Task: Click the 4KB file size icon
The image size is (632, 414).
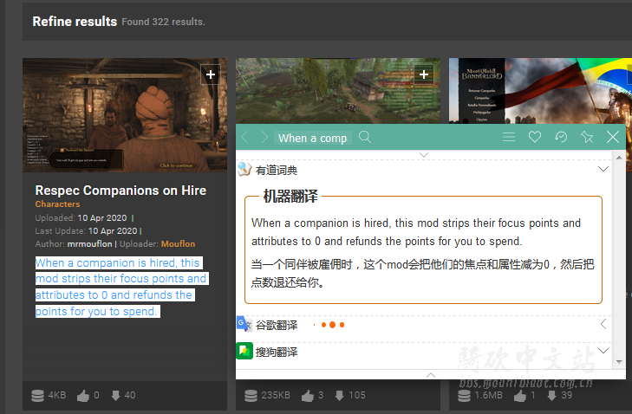Action: (37, 396)
